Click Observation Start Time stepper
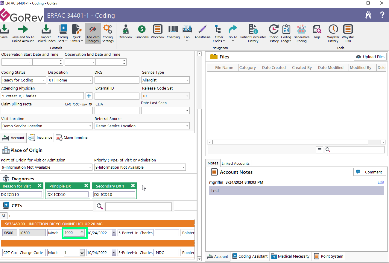The width and height of the screenshot is (389, 263). (61, 62)
